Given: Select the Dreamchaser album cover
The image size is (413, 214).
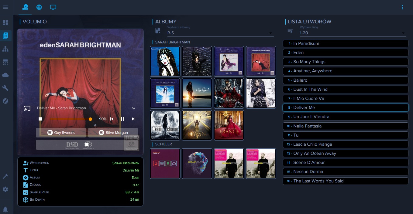Looking at the screenshot, I should [165, 125].
